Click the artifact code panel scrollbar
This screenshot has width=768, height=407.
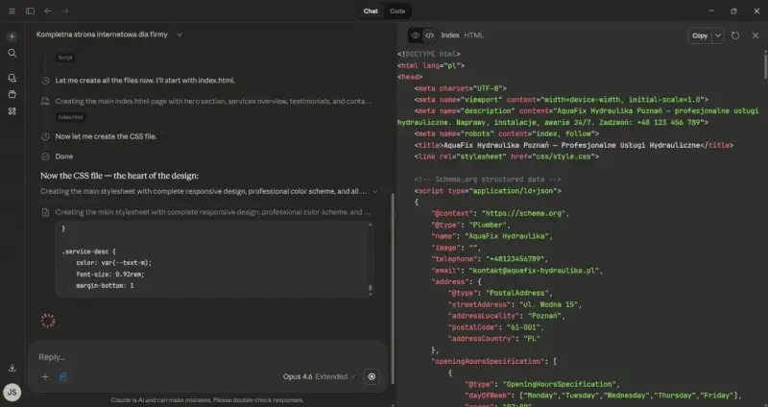pyautogui.click(x=765, y=64)
